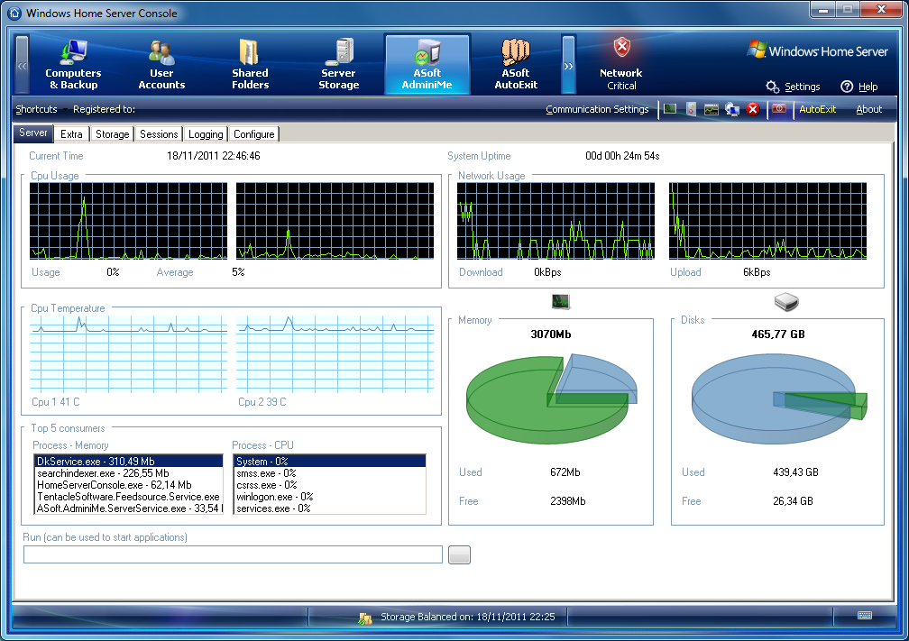Open the User Accounts section
Screen dimensions: 909x641
coord(161,64)
